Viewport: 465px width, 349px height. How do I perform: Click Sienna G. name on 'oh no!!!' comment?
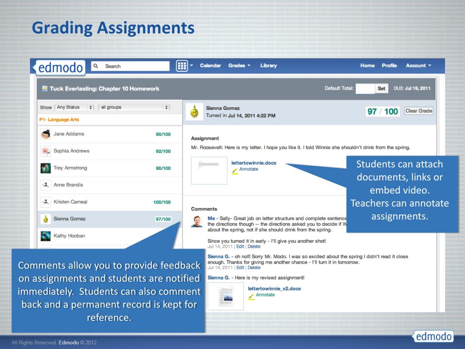218,256
